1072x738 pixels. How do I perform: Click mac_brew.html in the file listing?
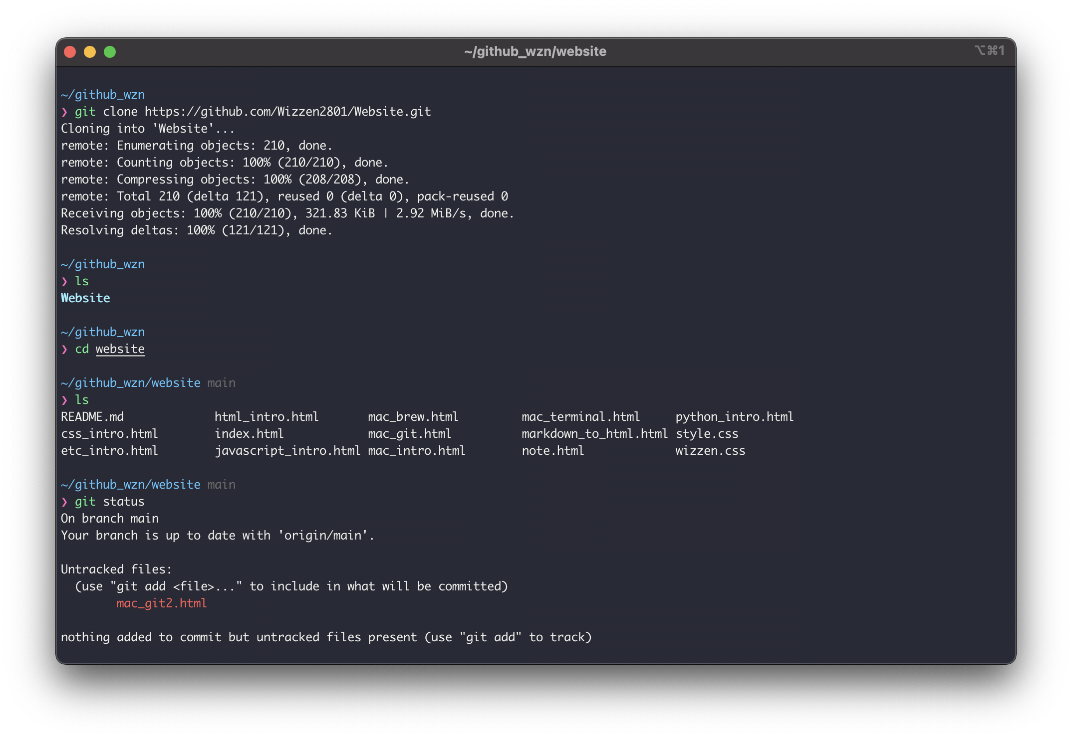point(413,417)
